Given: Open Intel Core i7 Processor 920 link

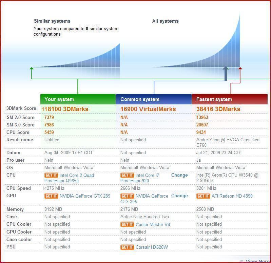Looking at the screenshot, I should coord(140,178).
